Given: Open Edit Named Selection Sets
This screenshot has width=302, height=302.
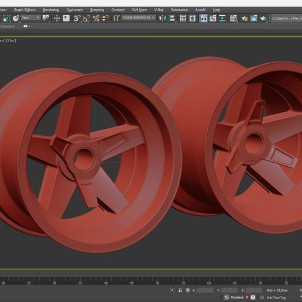Looking at the screenshot, I should [x=116, y=18].
